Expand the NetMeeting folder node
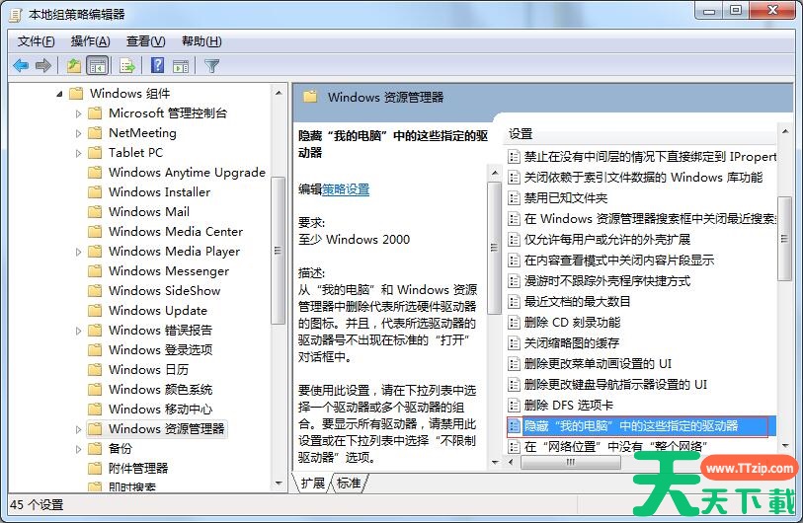Viewport: 803px width, 523px height. (79, 133)
